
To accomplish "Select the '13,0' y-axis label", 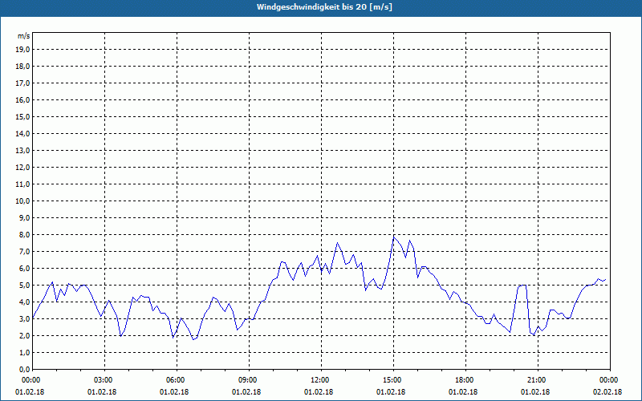I will (23, 151).
